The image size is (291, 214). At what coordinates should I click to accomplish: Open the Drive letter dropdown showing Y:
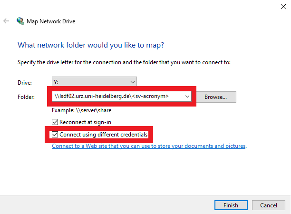pos(94,82)
